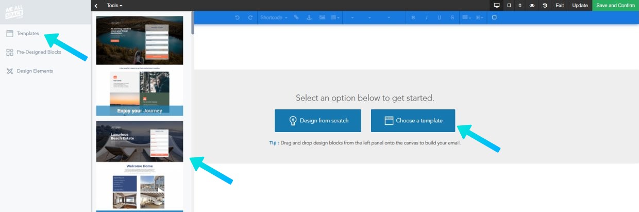Click the insert link icon
The image size is (639, 212).
tap(296, 18)
